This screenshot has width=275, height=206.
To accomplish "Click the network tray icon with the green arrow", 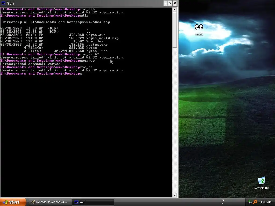I will (250, 202).
